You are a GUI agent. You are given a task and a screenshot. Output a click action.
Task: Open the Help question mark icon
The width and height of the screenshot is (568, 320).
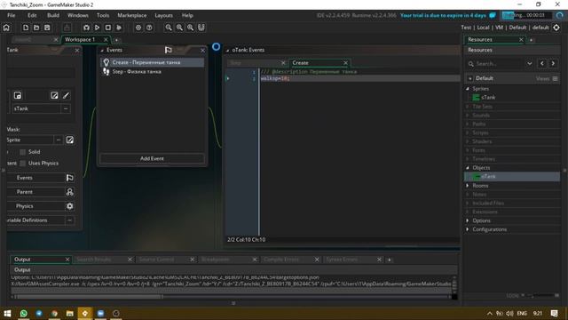(149, 28)
